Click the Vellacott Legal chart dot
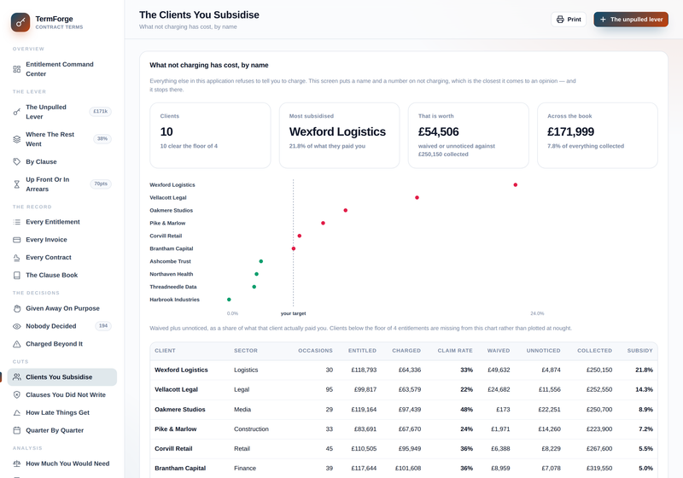This screenshot has height=478, width=683. [417, 198]
